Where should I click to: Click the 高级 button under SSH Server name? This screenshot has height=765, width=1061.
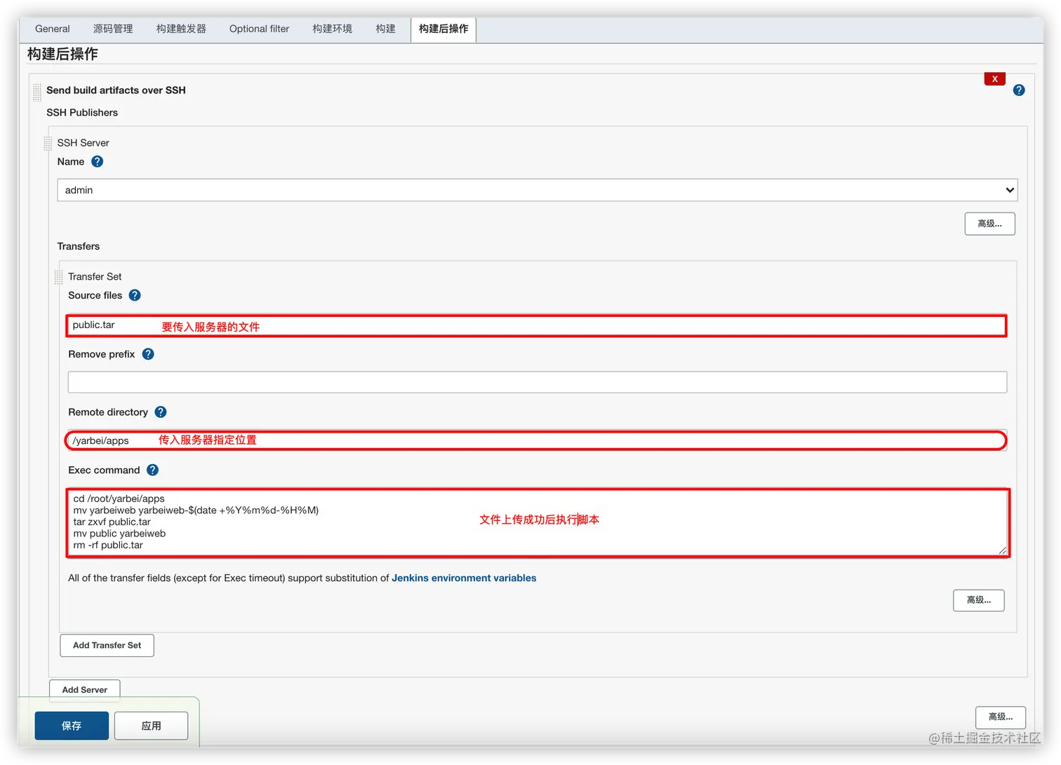pos(989,224)
